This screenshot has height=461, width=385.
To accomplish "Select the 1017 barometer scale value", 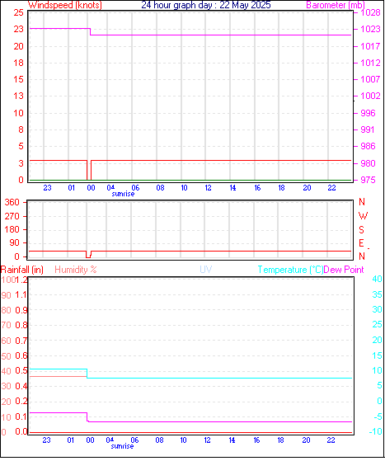I will click(x=371, y=46).
